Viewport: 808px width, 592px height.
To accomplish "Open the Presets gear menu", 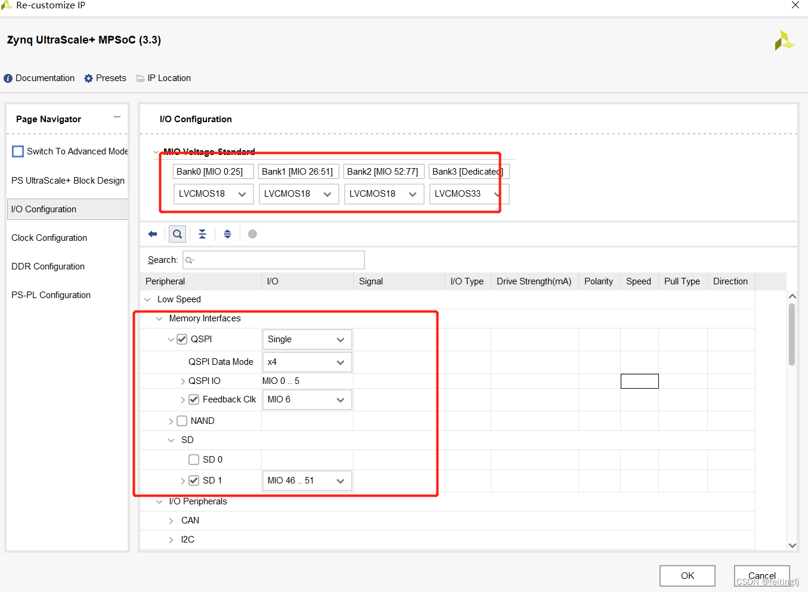I will coord(106,78).
